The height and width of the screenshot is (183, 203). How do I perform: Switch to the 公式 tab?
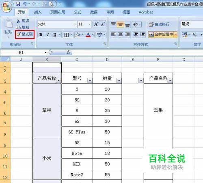(78, 12)
